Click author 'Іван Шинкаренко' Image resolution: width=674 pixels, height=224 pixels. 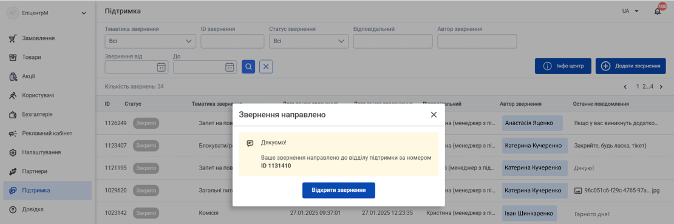(x=529, y=214)
